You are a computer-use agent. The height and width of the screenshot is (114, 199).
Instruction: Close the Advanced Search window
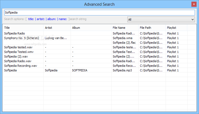tap(194, 4)
